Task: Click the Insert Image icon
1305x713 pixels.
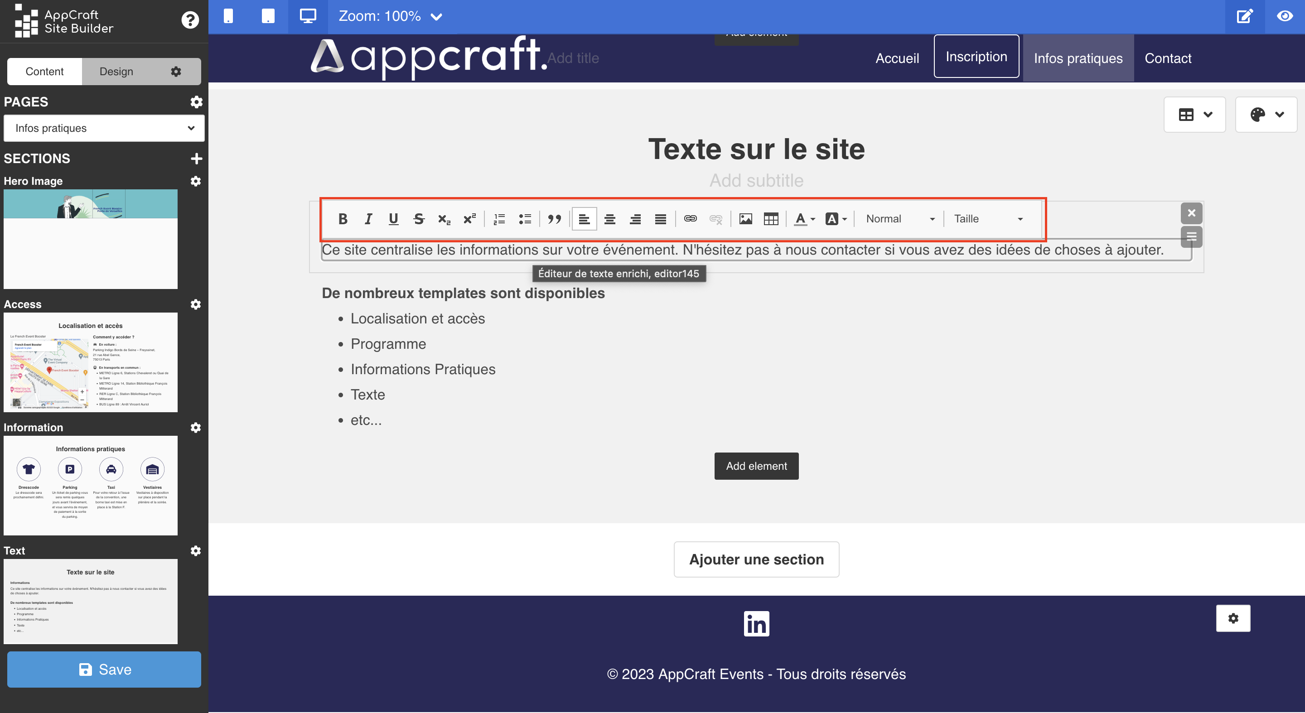Action: (745, 219)
